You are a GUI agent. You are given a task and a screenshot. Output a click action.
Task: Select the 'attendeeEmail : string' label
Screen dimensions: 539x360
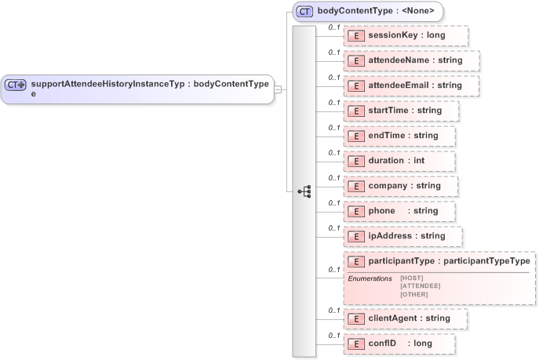click(x=415, y=85)
